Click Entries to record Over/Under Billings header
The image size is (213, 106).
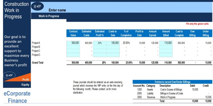(x=172, y=82)
